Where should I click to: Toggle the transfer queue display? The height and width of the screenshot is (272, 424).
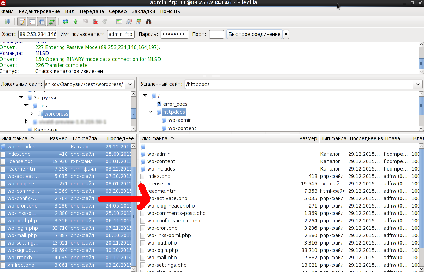[52, 22]
